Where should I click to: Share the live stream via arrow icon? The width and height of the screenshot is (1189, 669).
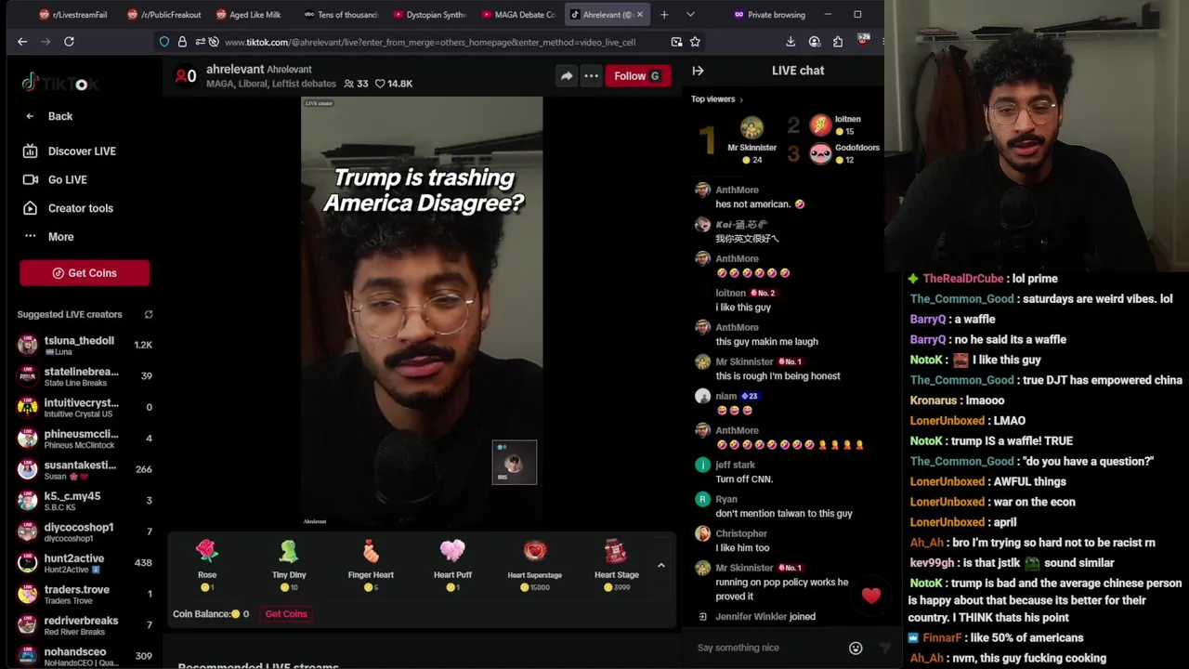click(567, 76)
